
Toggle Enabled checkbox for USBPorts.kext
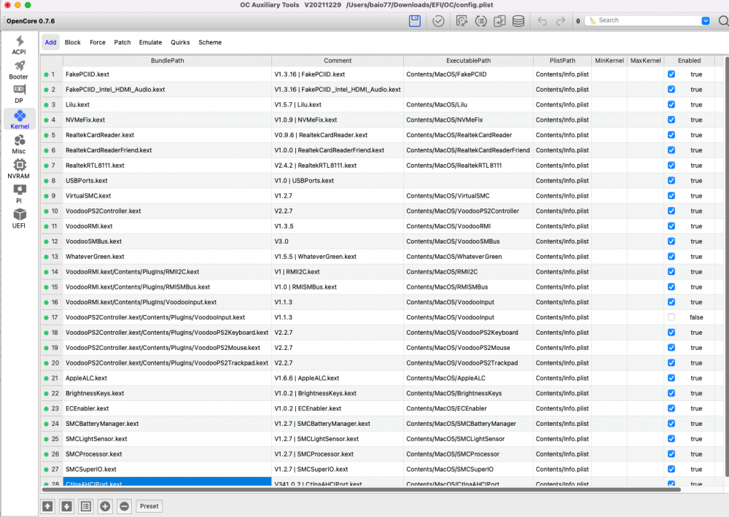pos(671,180)
